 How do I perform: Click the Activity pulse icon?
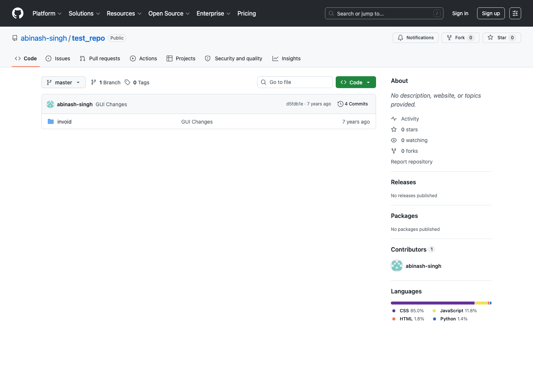click(x=394, y=119)
